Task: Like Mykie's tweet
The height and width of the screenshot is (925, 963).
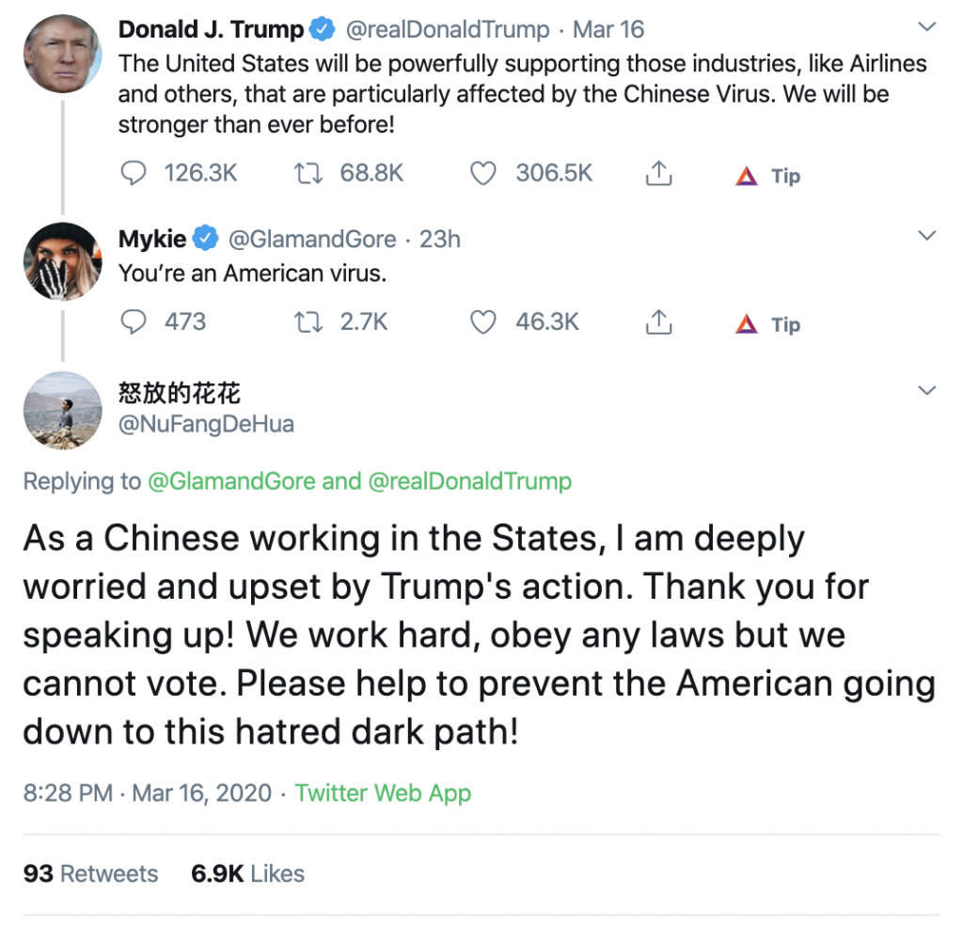Action: coord(482,322)
